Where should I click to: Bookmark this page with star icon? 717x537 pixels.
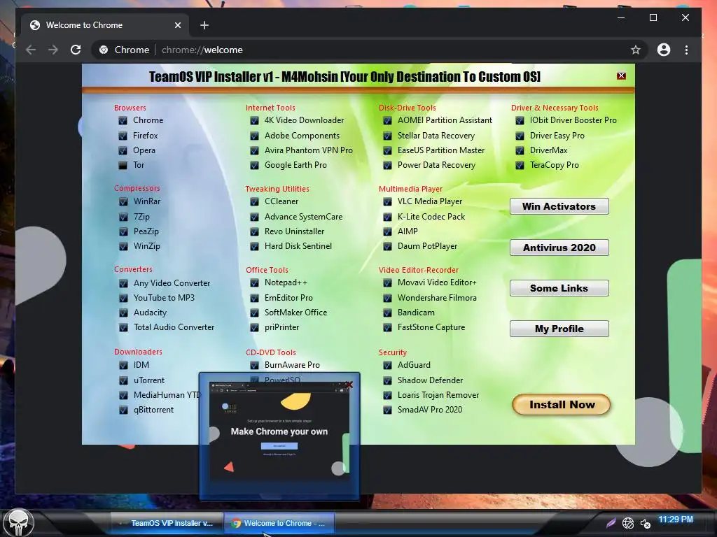(636, 50)
